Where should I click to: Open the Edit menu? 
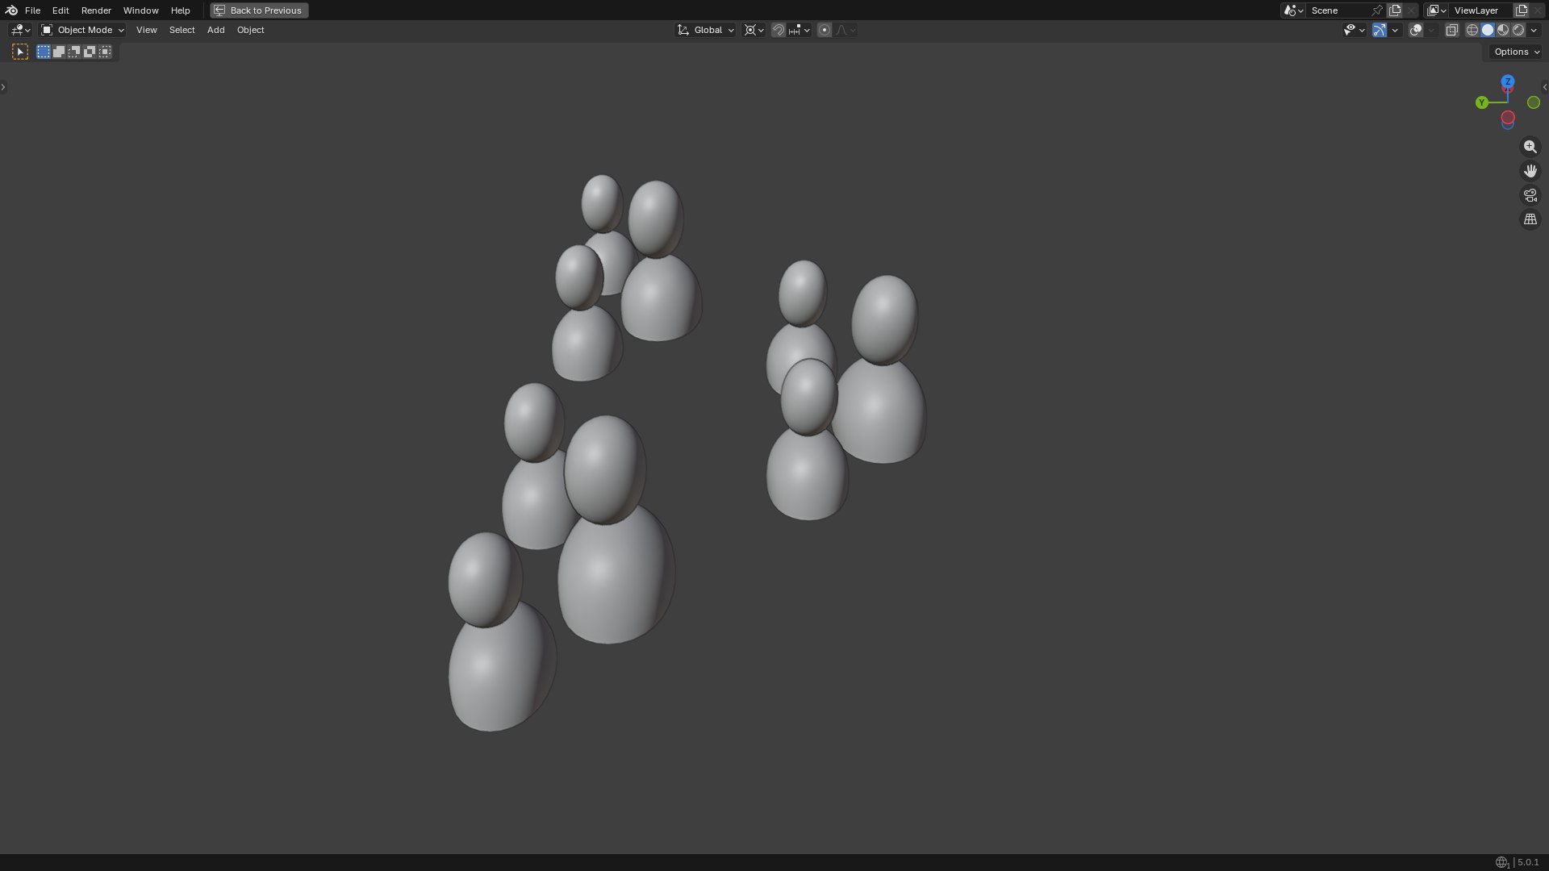point(61,10)
